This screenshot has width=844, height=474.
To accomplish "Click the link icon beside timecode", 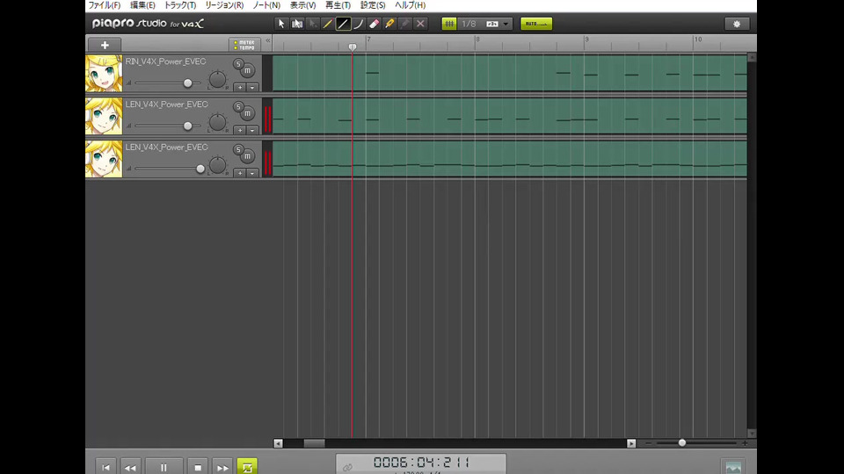I will click(348, 467).
